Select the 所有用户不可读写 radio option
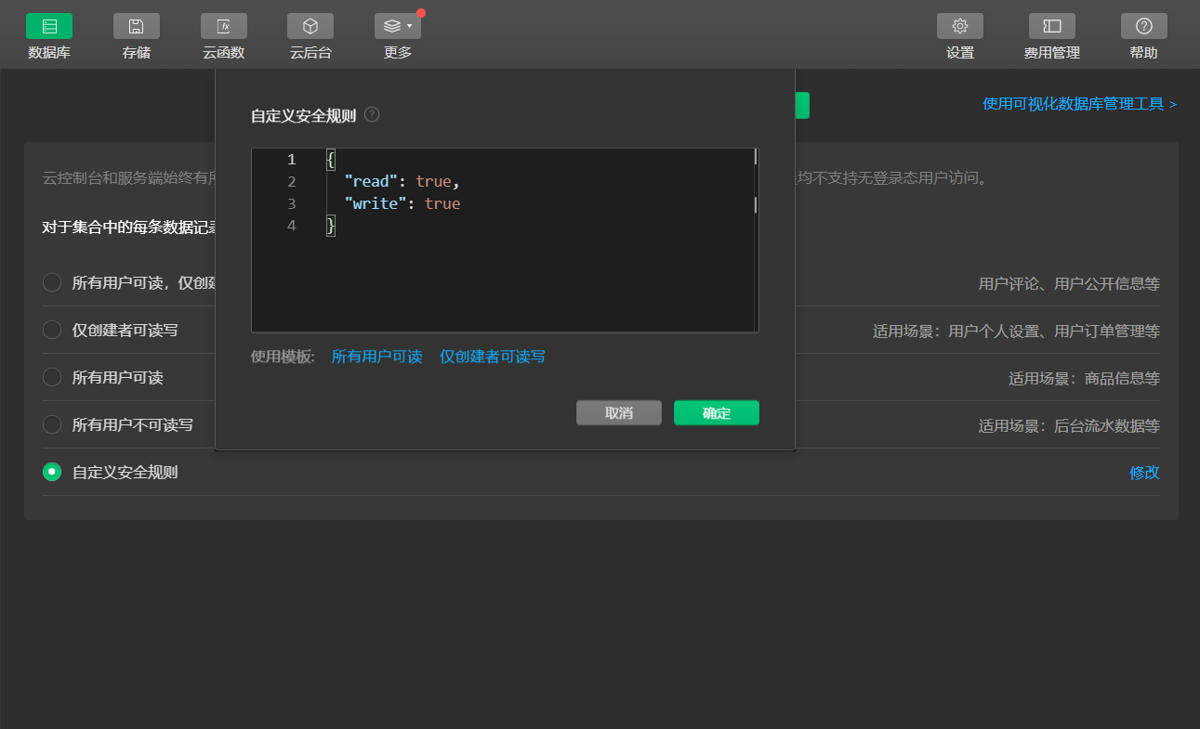 [x=52, y=424]
